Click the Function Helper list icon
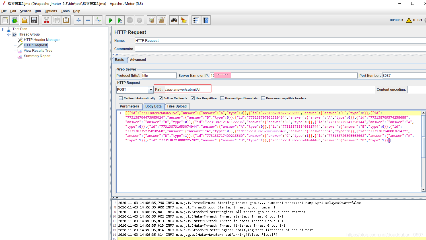 click(x=196, y=20)
